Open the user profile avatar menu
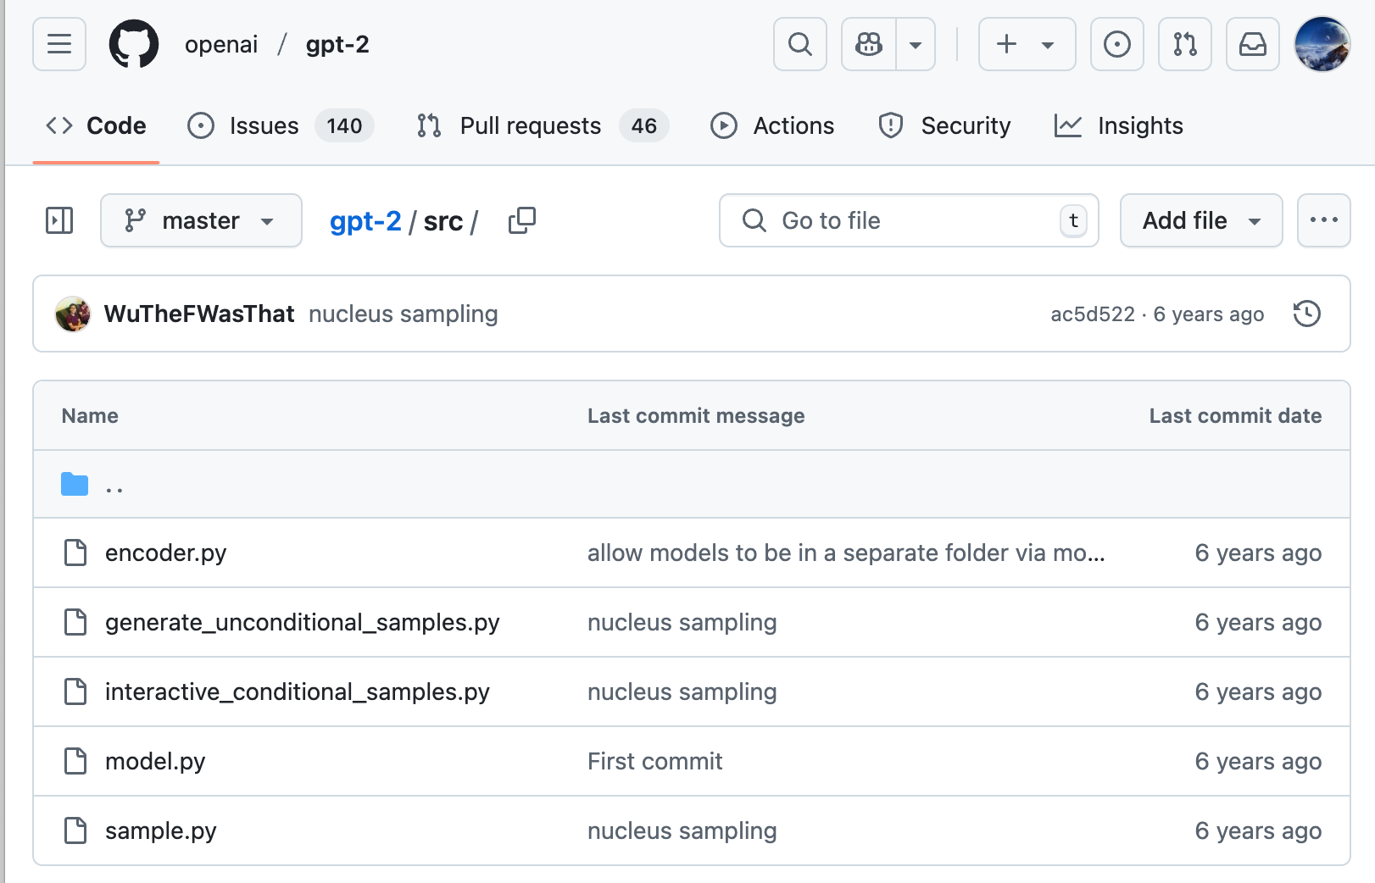 click(1322, 44)
